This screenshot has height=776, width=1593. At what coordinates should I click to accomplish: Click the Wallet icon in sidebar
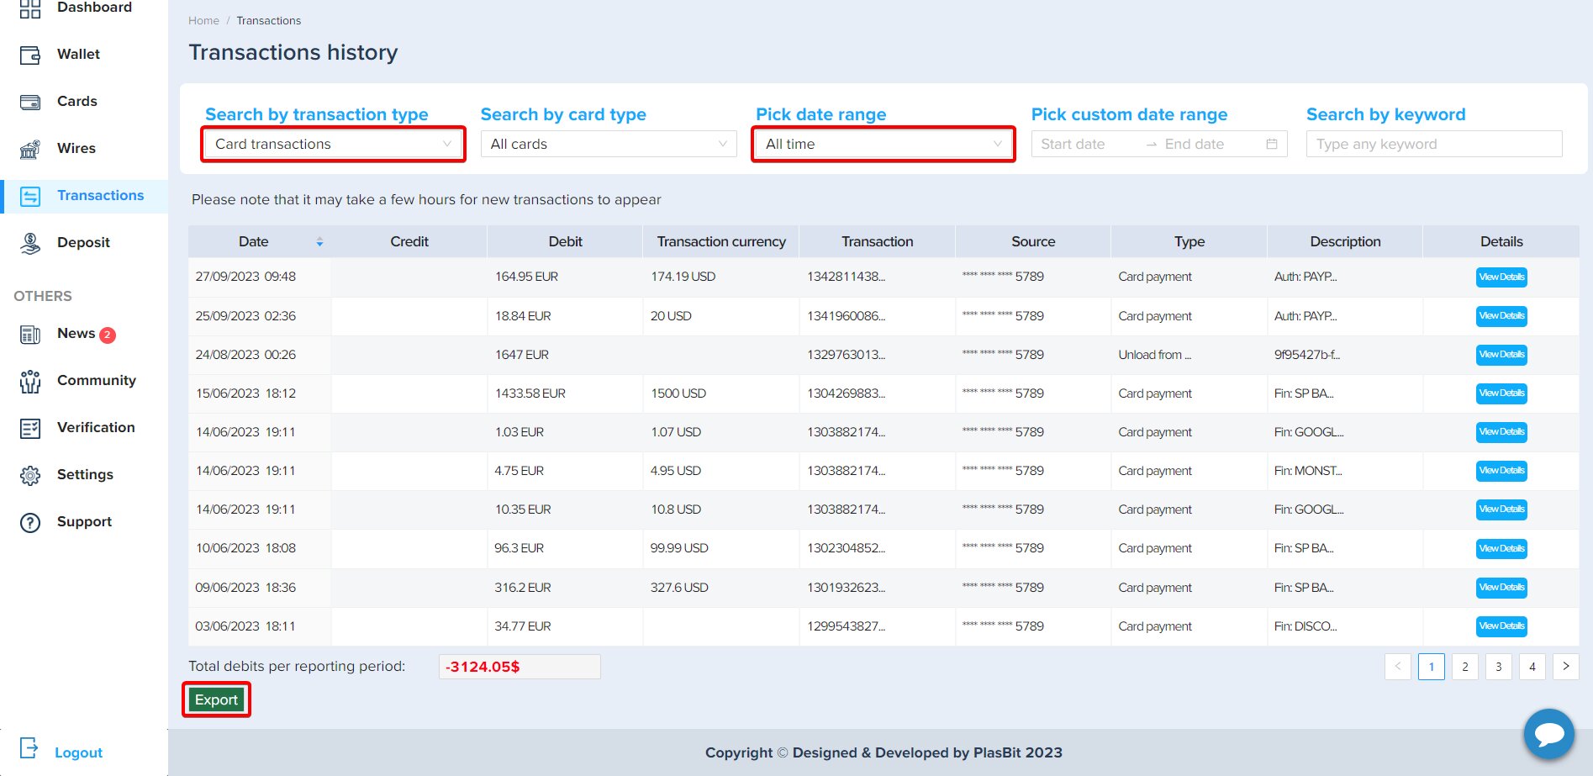click(x=30, y=55)
